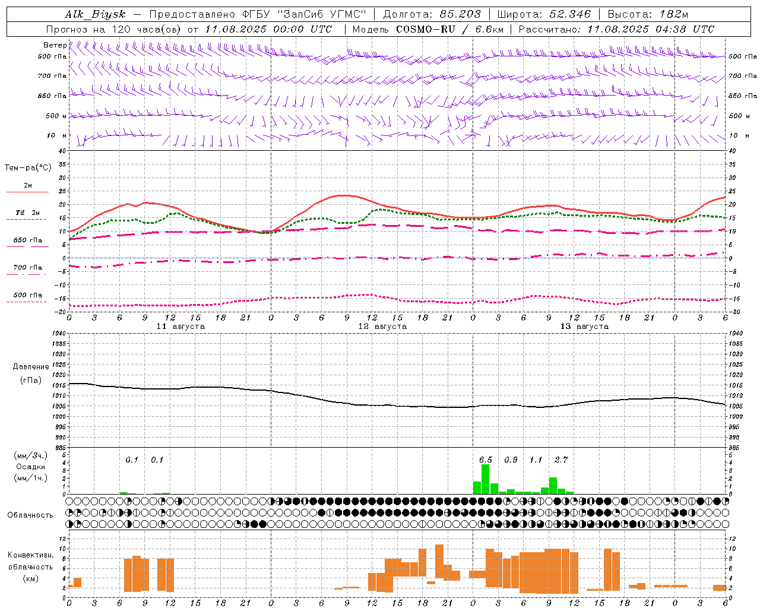Viewport: 760px width, 608px height.
Task: Select the model name COSMO-RU
Action: [425, 29]
